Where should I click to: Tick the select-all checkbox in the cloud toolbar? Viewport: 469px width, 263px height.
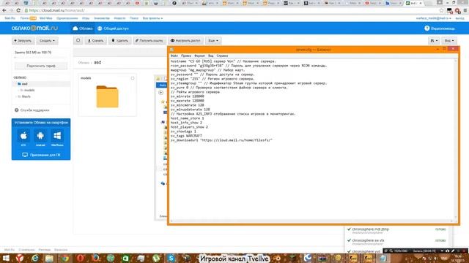pos(78,40)
